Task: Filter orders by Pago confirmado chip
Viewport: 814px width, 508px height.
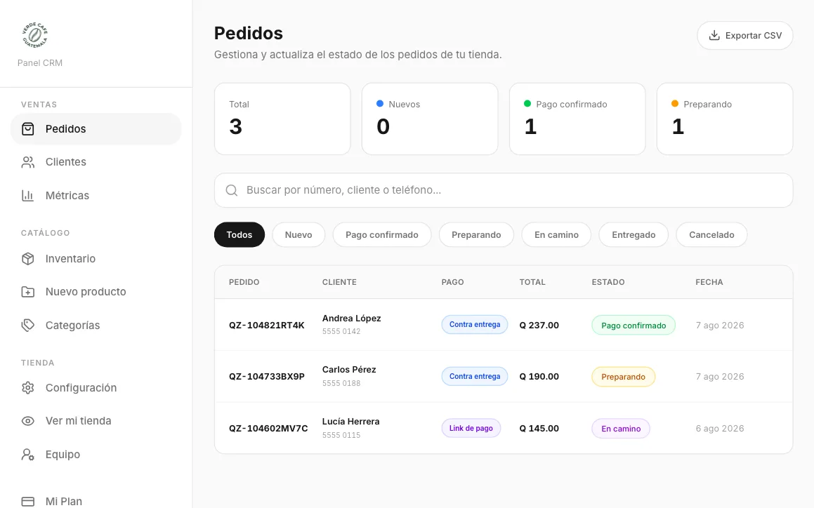Action: [x=382, y=234]
